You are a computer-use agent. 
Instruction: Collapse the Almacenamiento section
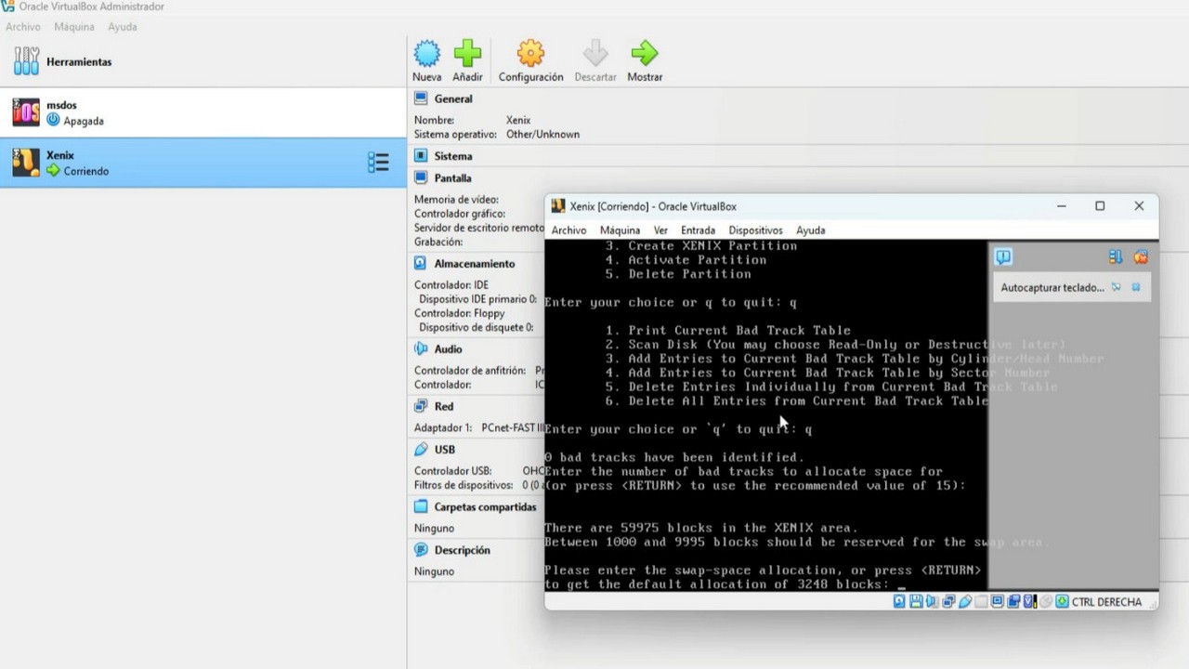point(474,264)
